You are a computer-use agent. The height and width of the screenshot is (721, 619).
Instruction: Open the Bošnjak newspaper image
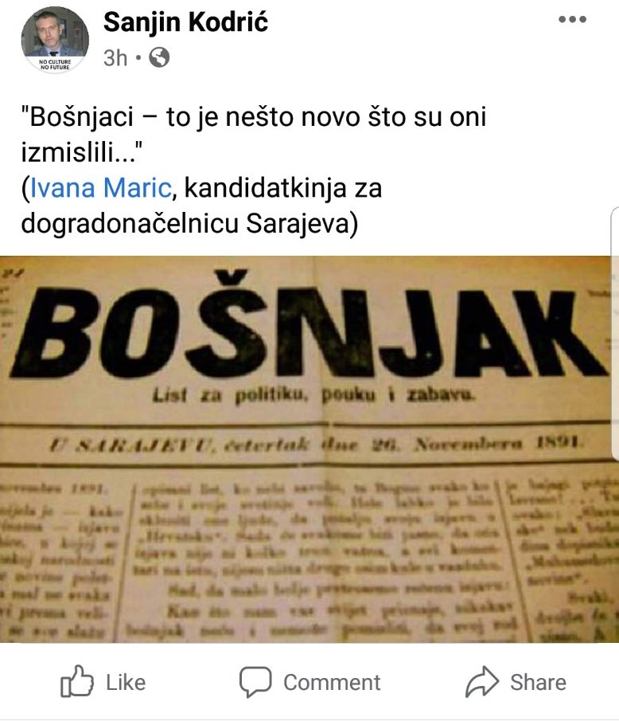(x=306, y=449)
